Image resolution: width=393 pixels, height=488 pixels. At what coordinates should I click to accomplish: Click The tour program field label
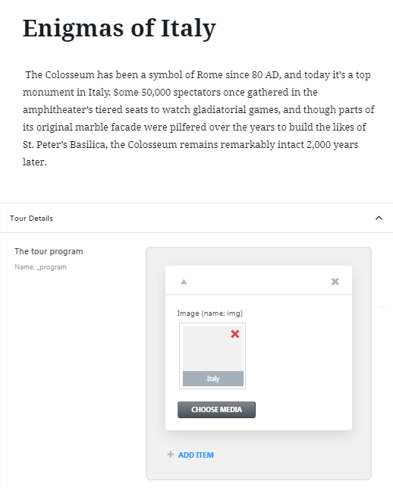coord(49,251)
